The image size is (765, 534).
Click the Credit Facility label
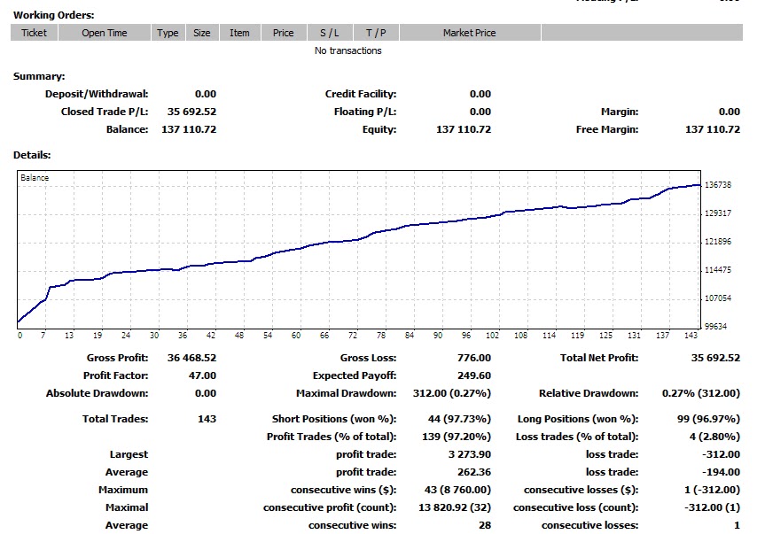coord(361,94)
